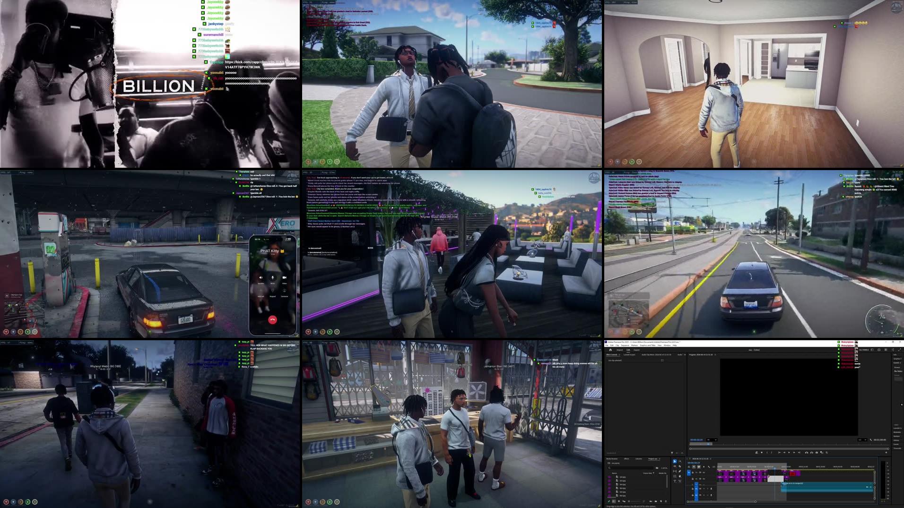Open the Workspaces menu icon

tap(886, 350)
